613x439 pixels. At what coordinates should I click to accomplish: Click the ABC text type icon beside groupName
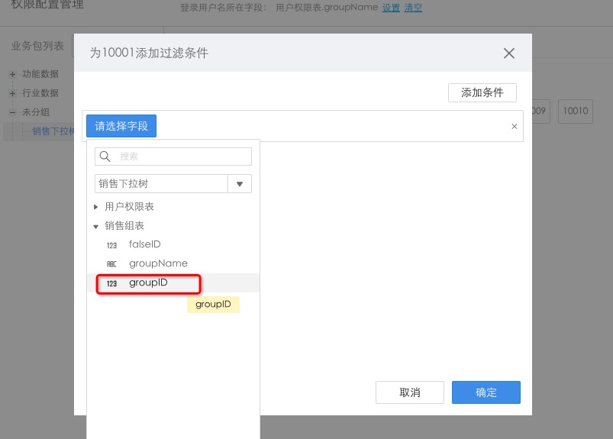111,264
